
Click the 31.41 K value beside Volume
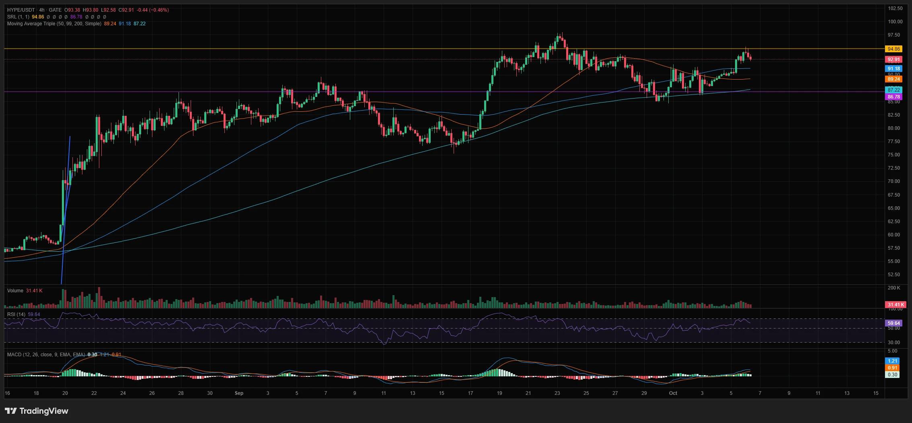(34, 291)
